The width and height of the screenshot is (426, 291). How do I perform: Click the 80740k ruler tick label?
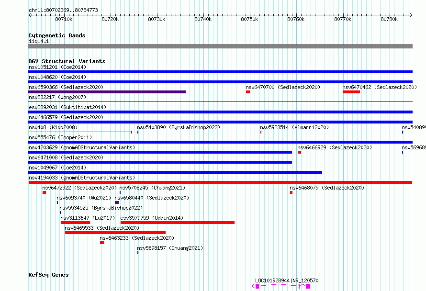(x=203, y=19)
